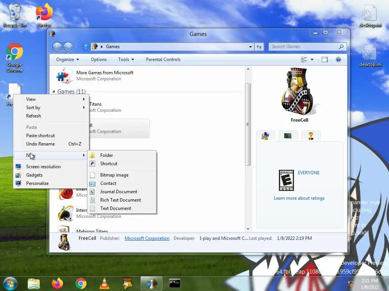
Task: Click the search magnifier icon
Action: [x=342, y=47]
